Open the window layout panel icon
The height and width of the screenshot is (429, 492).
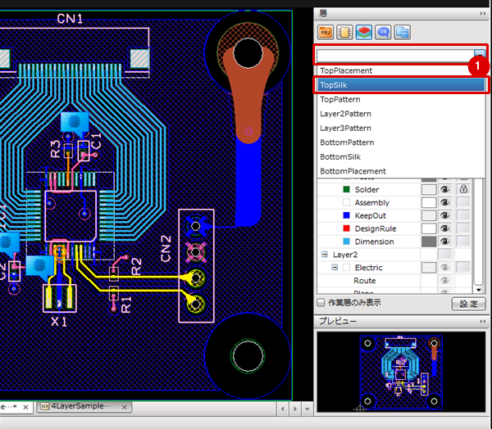pyautogui.click(x=403, y=32)
